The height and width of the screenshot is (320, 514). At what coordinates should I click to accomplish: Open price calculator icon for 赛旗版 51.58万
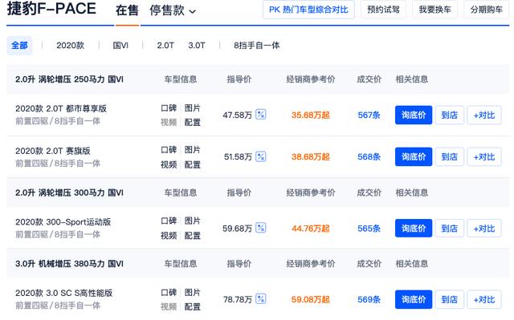(x=260, y=156)
